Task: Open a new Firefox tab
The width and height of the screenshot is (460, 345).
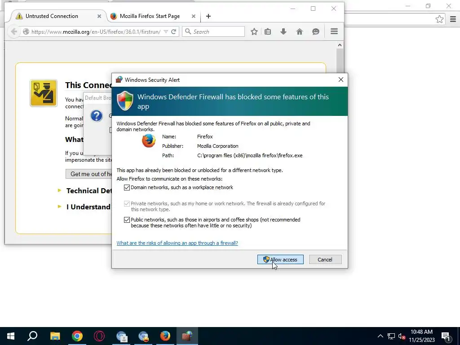Action: 208,16
